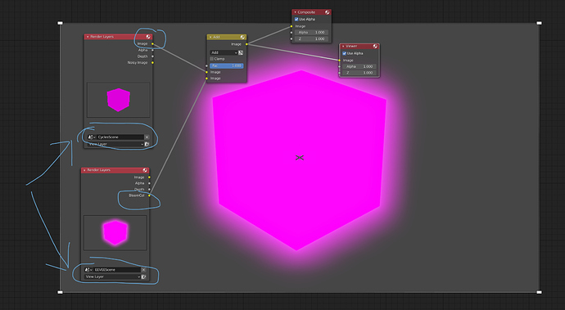Unlink CyclesScene with the X button
This screenshot has width=565, height=310.
(147, 137)
